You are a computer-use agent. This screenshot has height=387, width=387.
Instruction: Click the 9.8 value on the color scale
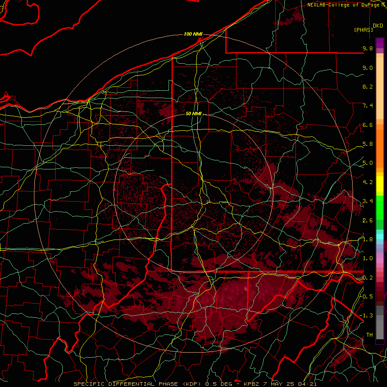pos(368,48)
